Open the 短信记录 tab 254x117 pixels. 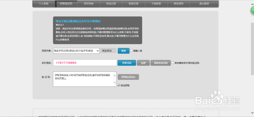click(x=134, y=4)
